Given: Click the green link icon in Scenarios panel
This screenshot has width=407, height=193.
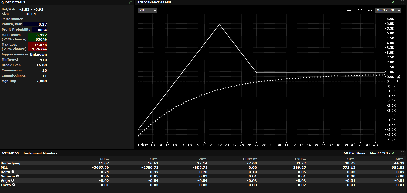Looking at the screenshot, I should (393, 153).
